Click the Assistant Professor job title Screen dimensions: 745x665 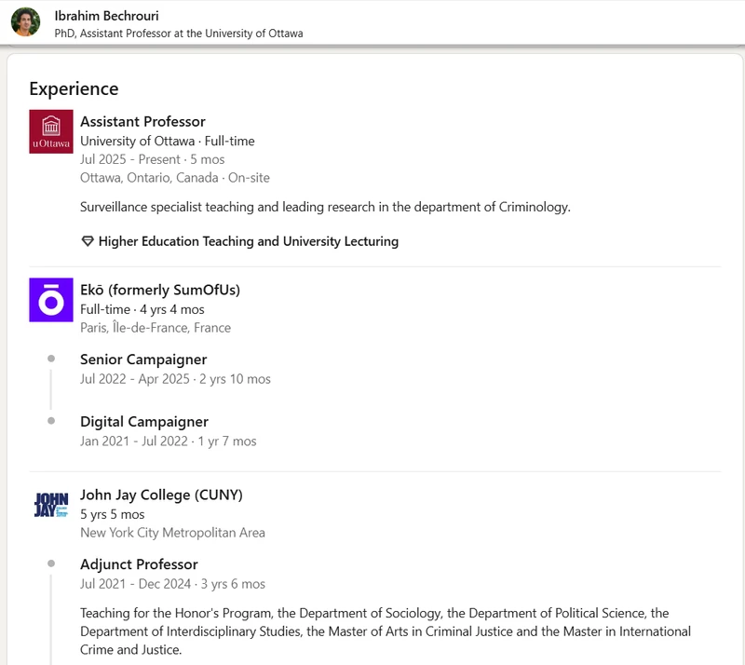(142, 121)
